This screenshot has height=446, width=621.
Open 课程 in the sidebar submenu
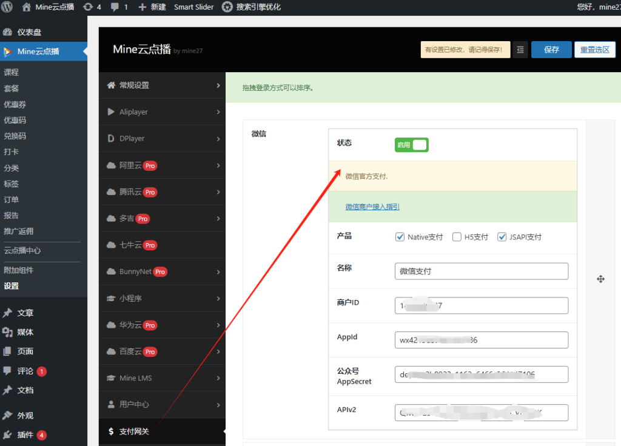(12, 72)
